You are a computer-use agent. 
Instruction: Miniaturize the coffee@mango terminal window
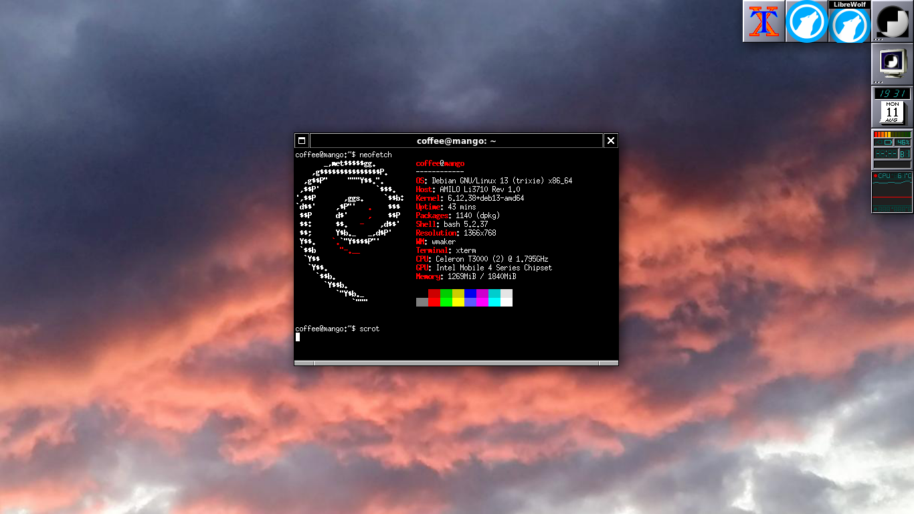point(302,141)
